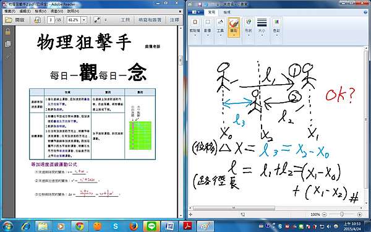The image size is (371, 232).
Task: Click the 61.2% zoom value box
Action: [74, 20]
